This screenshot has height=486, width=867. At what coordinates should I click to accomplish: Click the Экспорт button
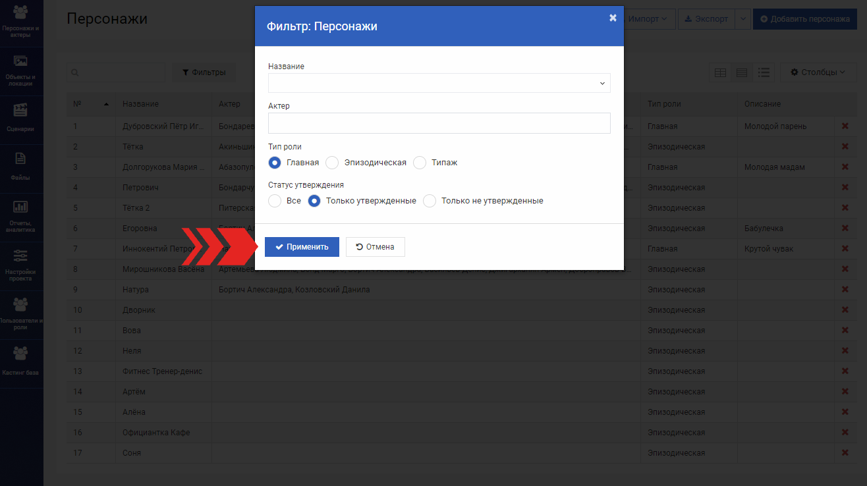coord(707,19)
